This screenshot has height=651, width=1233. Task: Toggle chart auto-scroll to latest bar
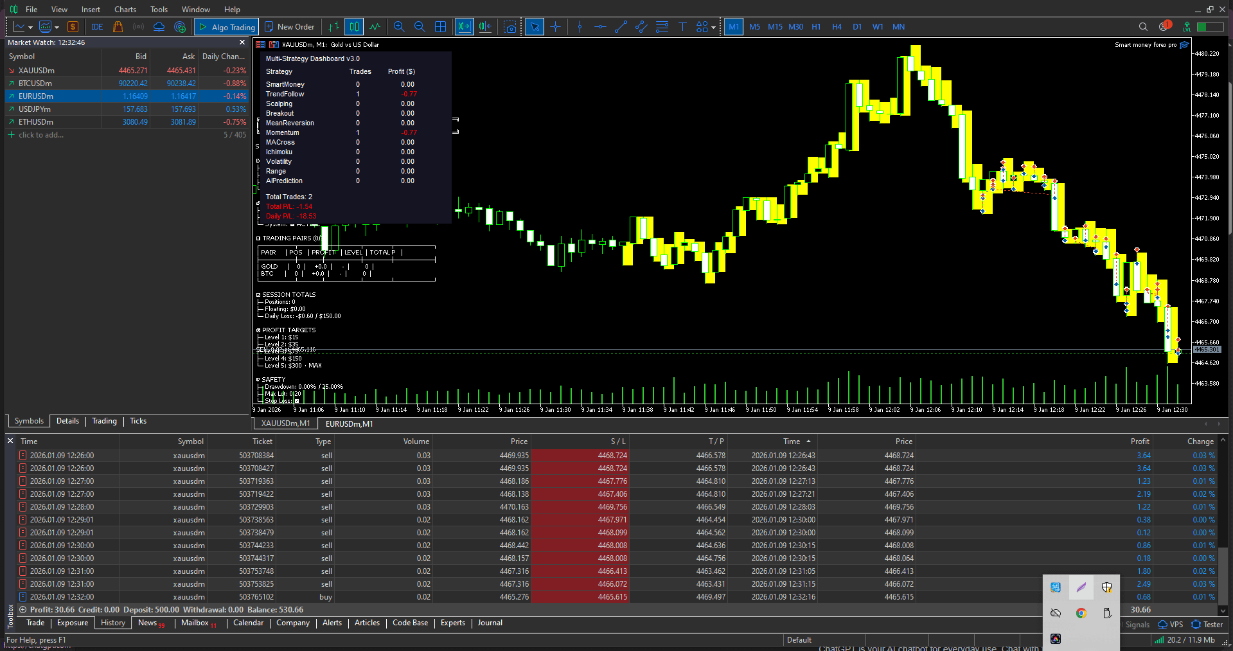[464, 27]
